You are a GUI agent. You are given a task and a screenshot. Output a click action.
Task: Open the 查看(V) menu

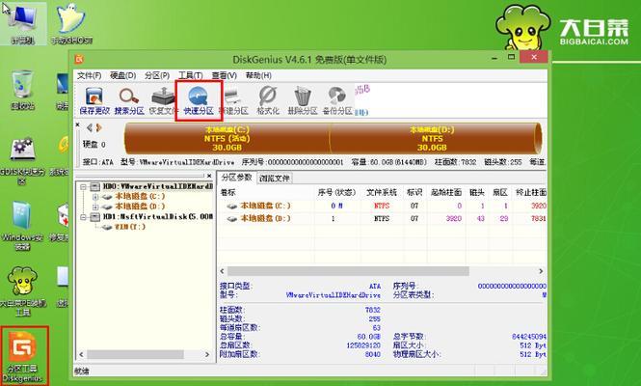224,75
